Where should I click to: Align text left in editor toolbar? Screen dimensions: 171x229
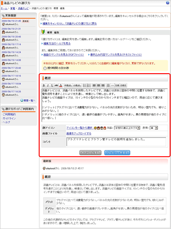[x=94, y=85]
